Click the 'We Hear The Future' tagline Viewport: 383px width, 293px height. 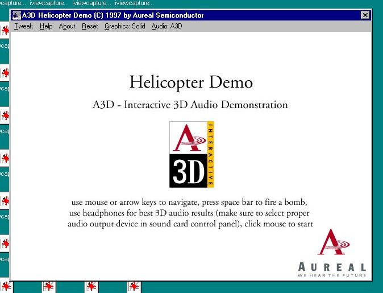332,275
